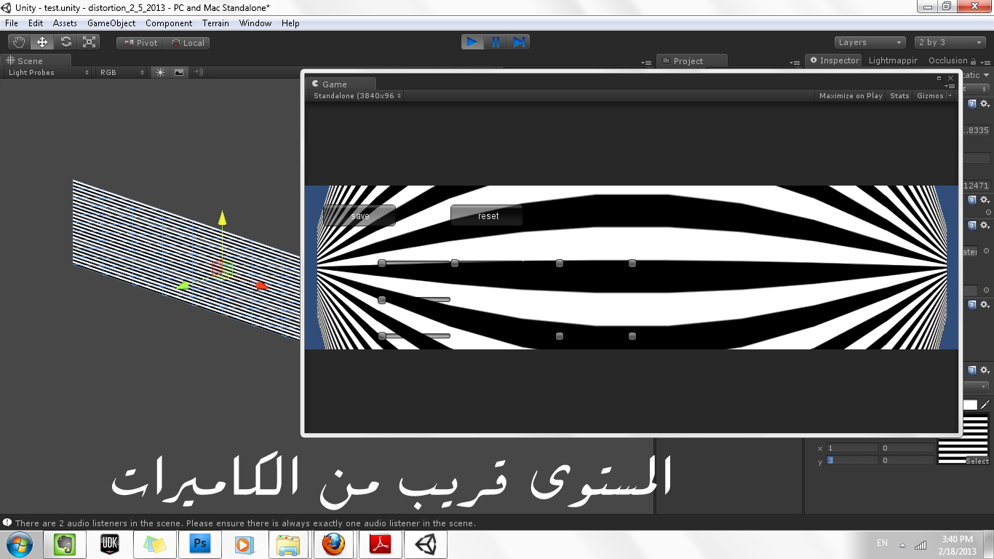Switch to the Occlusion tab
Image resolution: width=994 pixels, height=559 pixels.
point(947,60)
